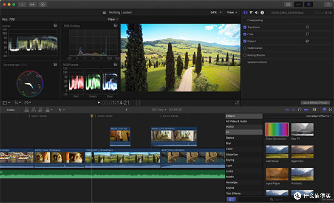Select the Color Correction effect thumbnail
The width and height of the screenshot is (334, 203).
277,129
